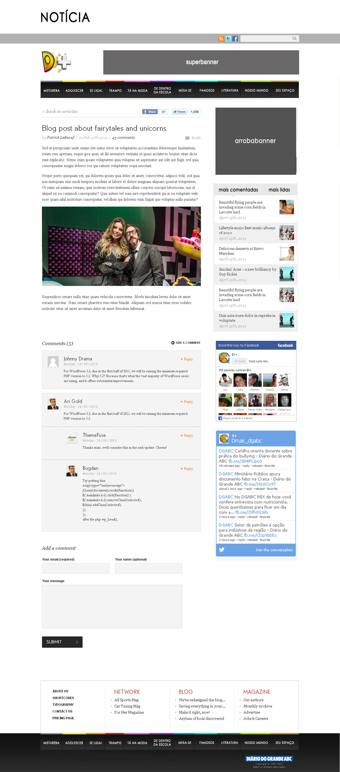
Task: Click the Facebook Share button
Action: click(150, 112)
